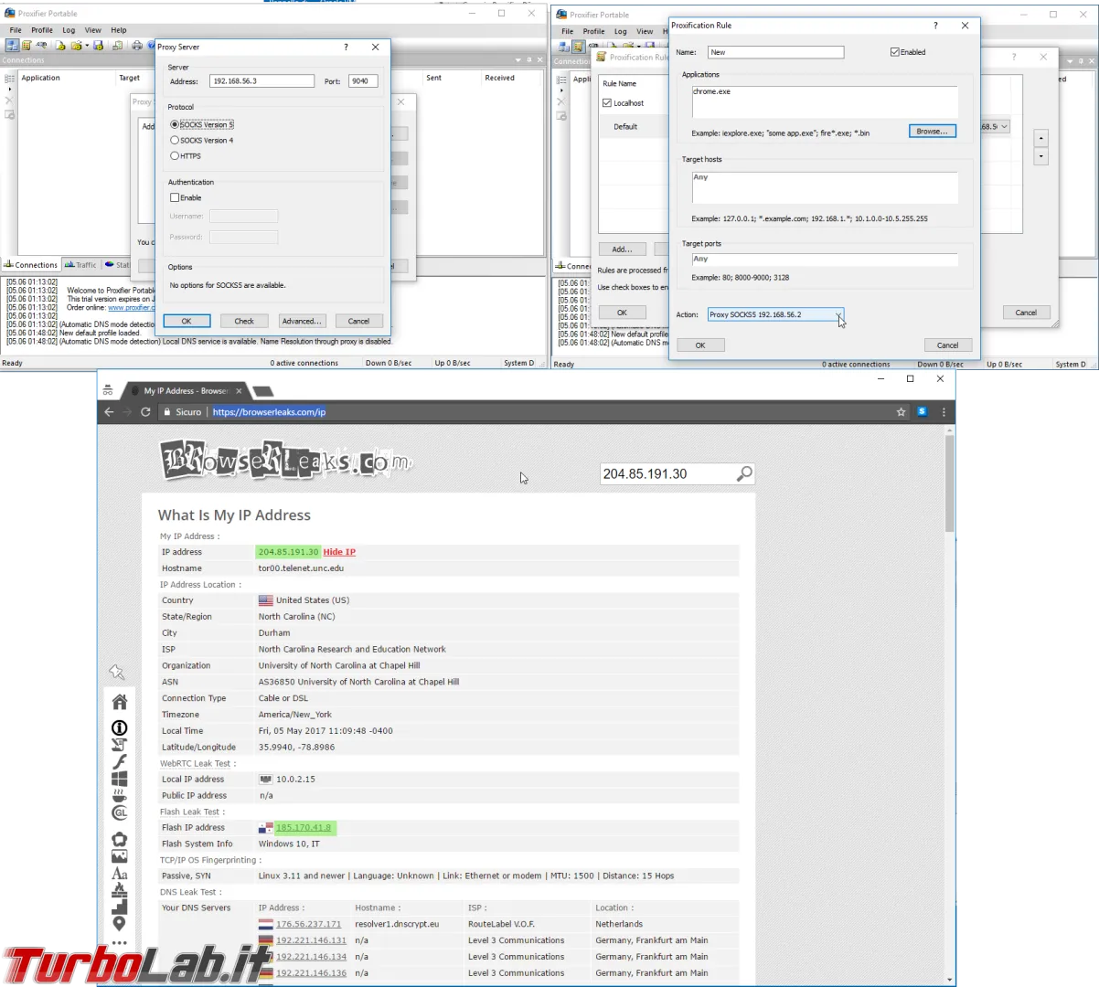Open the Canvas picture icon in sidebar
The image size is (1099, 987).
coord(119,855)
